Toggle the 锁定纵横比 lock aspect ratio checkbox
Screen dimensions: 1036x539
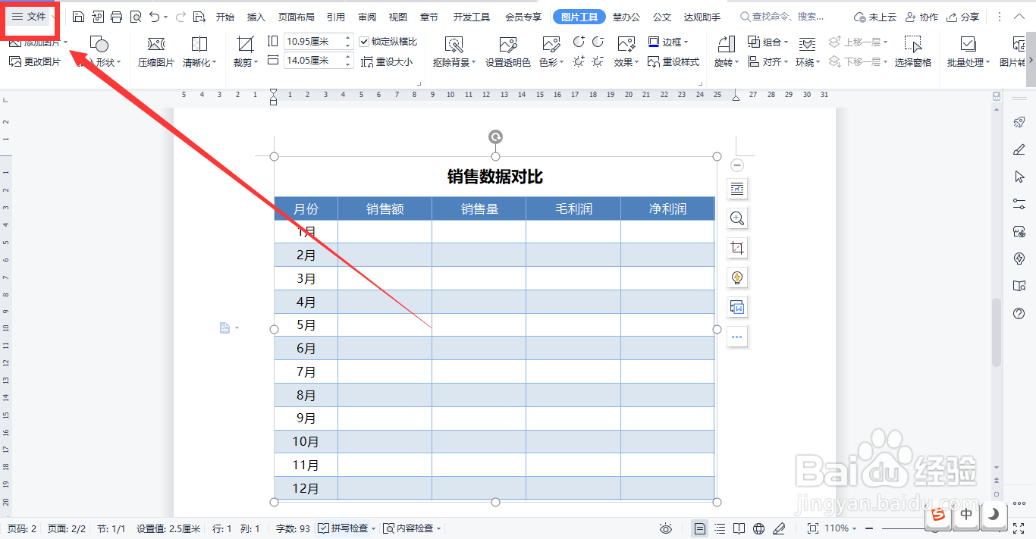tap(364, 42)
